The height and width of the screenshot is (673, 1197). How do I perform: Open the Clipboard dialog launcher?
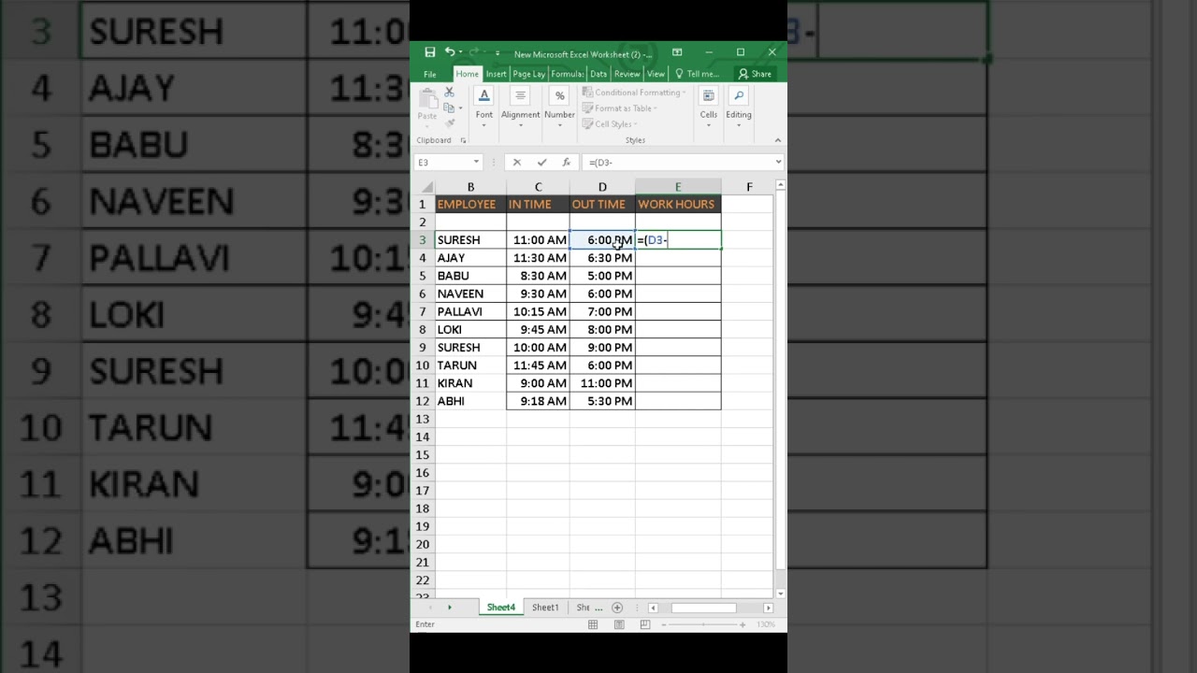[463, 140]
